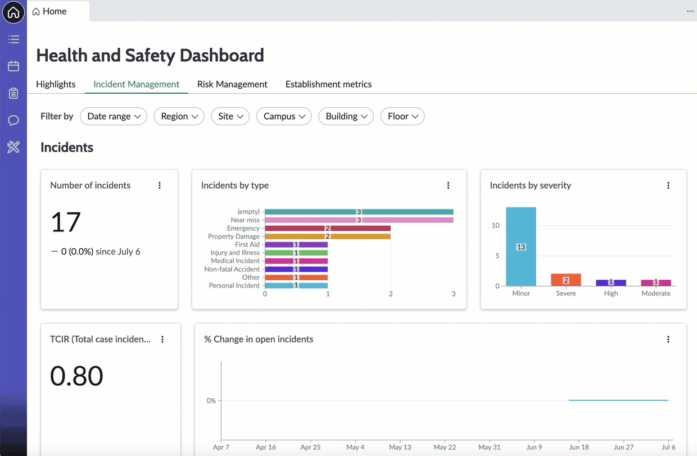Expand the Date range filter
Viewport: 697px width, 456px height.
point(114,116)
